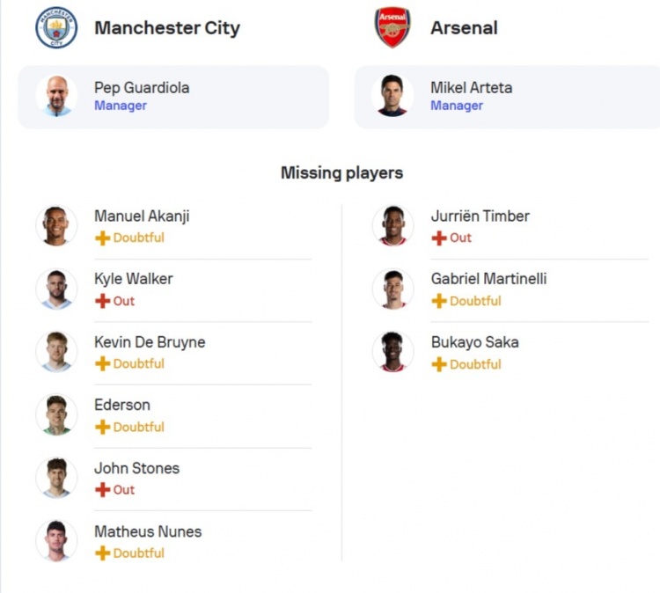
Task: Click the red Out cross beside Kyle Walker
Action: tap(103, 301)
